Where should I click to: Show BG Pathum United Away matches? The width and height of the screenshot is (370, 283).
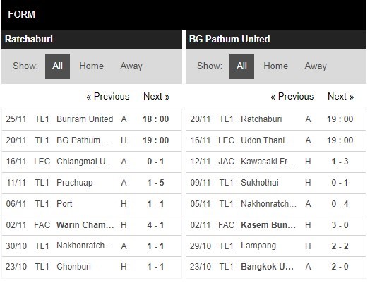[x=316, y=66]
